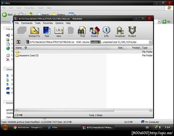The height and width of the screenshot is (136, 174).
Task: Open the Back history dropdown arrow
Action: click(15, 14)
